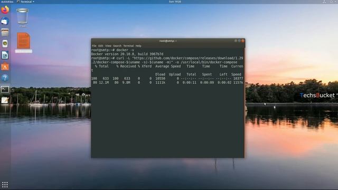The height and width of the screenshot is (190, 338).
Task: Select the Terminal icon in dock
Action: [x=5, y=89]
